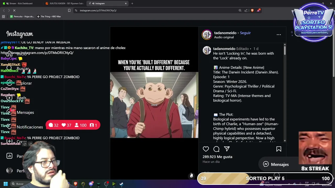Bookmark this page in the address bar

coord(69,10)
